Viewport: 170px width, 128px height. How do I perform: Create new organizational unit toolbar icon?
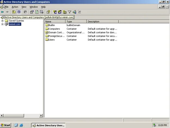(x=65, y=12)
